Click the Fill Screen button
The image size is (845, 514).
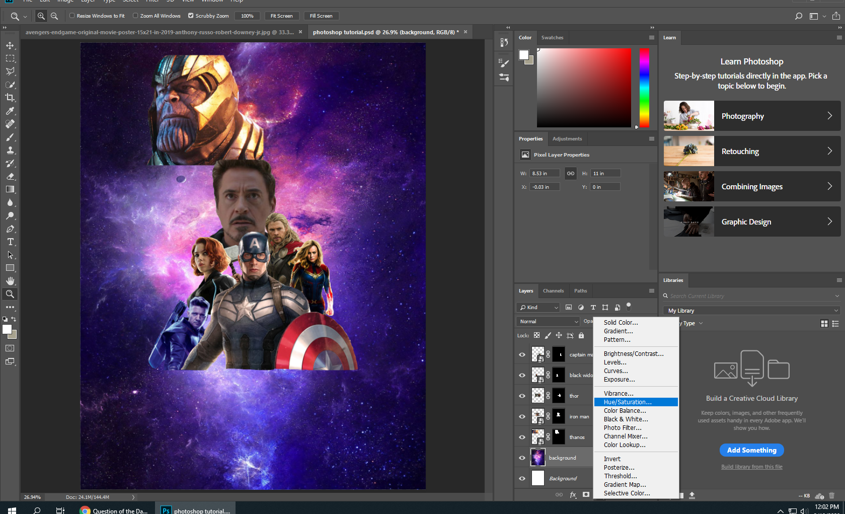(321, 16)
